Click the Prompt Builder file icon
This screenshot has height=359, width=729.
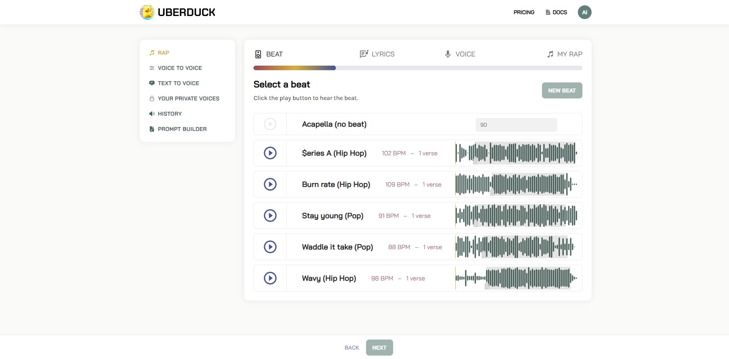152,129
